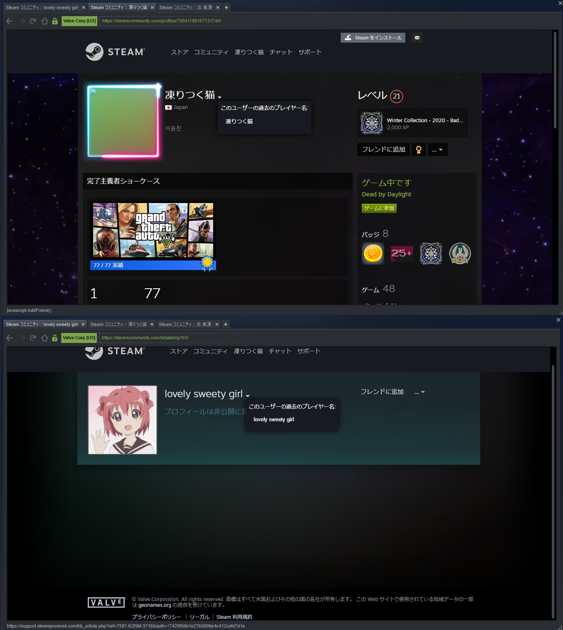This screenshot has height=630, width=563.
Task: Open the Steam 利用規約 footer link
Action: [x=234, y=617]
